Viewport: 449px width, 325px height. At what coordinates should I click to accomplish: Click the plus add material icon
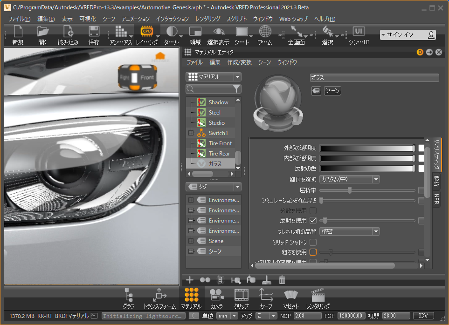pyautogui.click(x=190, y=280)
